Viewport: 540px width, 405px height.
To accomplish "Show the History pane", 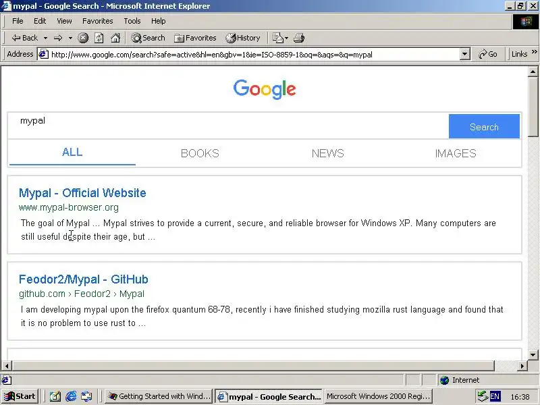I will coord(243,38).
